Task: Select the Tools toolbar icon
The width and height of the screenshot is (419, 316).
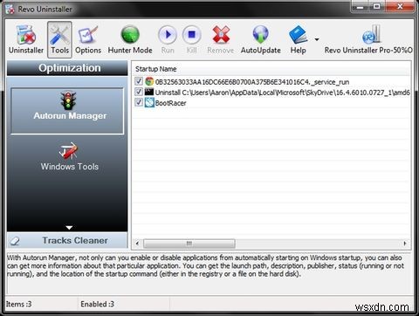Action: pyautogui.click(x=59, y=39)
